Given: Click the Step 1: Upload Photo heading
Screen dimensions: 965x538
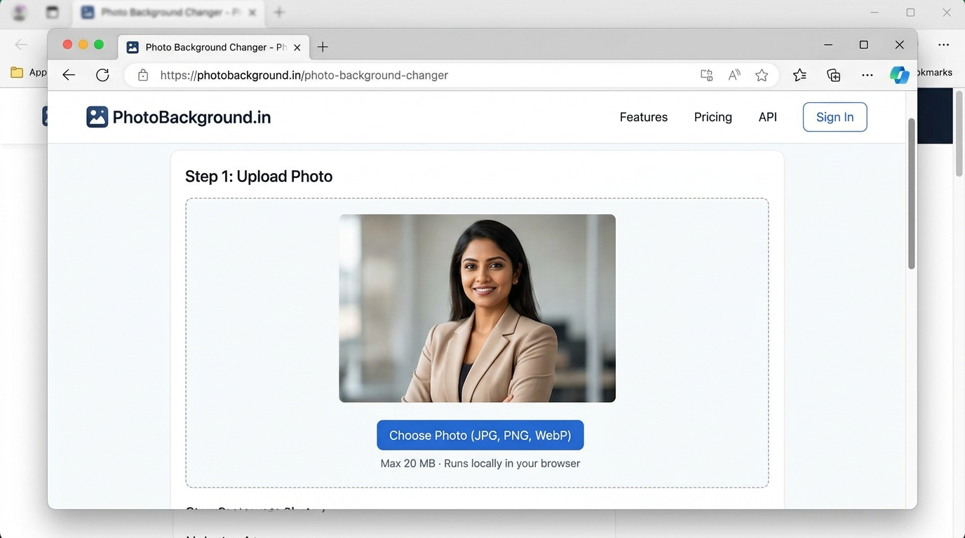Looking at the screenshot, I should point(259,177).
